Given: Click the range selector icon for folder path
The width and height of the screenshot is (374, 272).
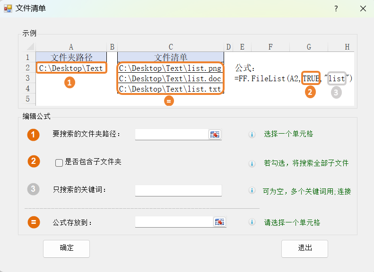Looking at the screenshot, I should tap(215, 135).
